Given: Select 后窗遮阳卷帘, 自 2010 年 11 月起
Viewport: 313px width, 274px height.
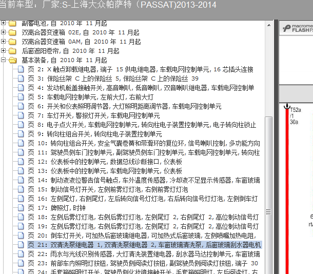Looking at the screenshot, I should coord(70,51).
